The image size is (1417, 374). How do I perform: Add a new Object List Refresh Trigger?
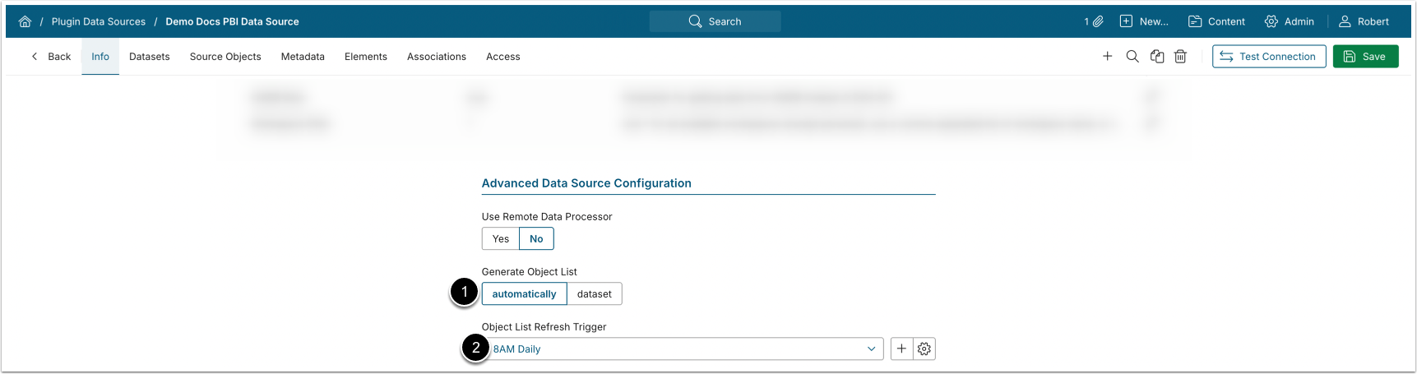pos(901,349)
